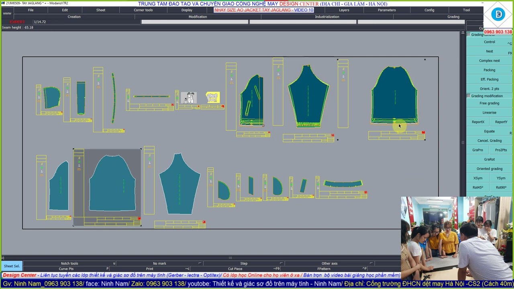514x289 pixels.
Task: Select the Eff. Packing tool
Action: coord(489,79)
